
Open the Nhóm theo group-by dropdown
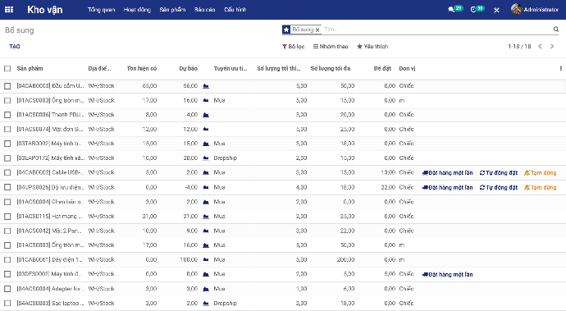click(331, 46)
